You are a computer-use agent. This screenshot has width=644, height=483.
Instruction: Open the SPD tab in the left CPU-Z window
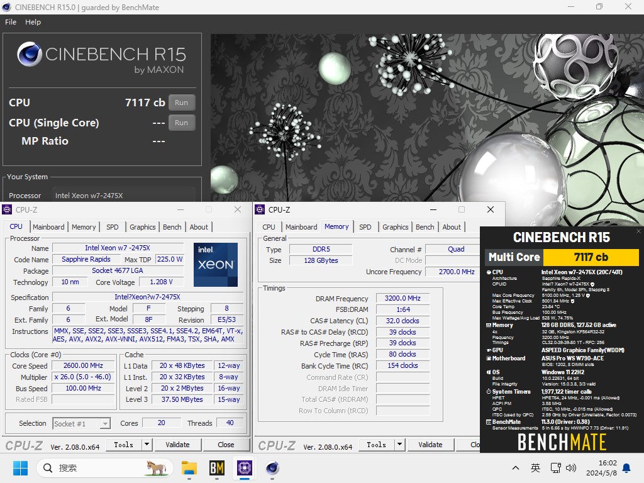coord(113,226)
